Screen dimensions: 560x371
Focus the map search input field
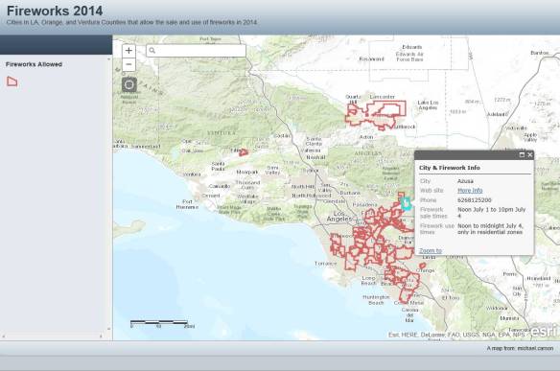coord(196,51)
